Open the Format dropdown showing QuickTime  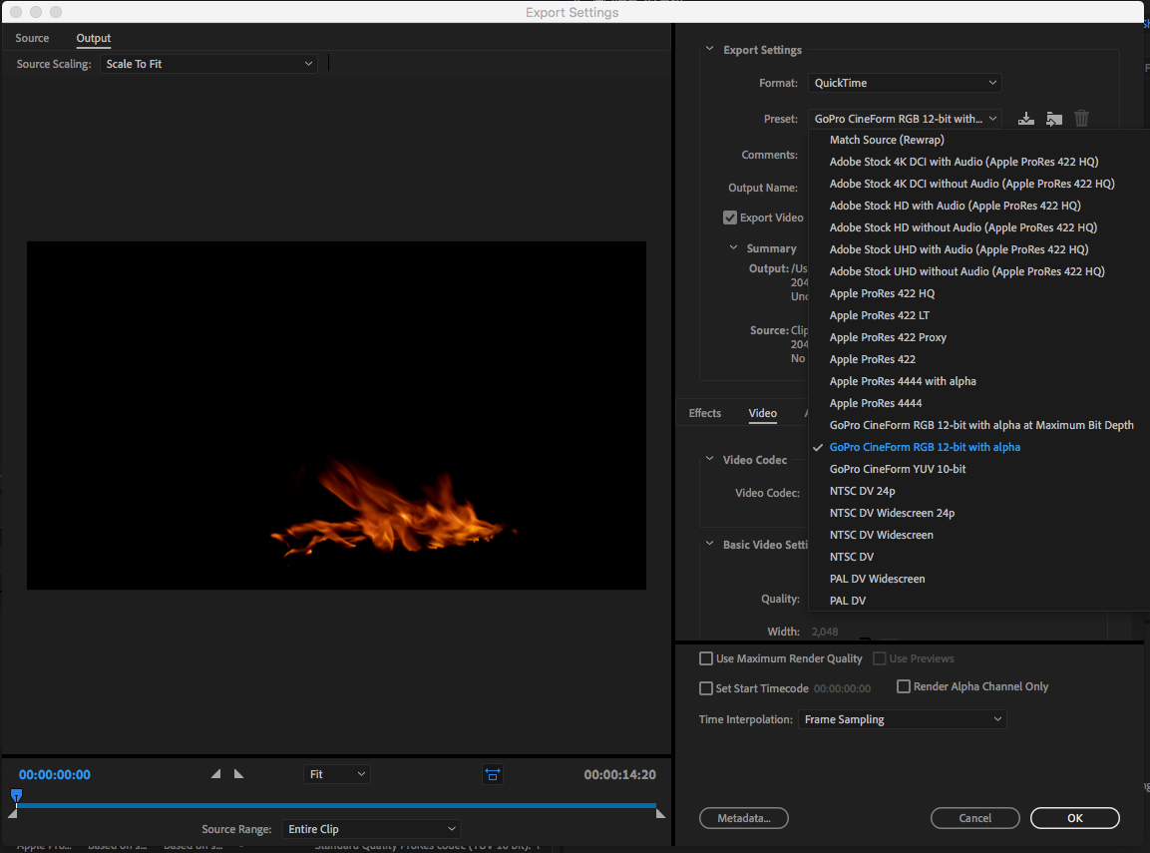coord(903,83)
